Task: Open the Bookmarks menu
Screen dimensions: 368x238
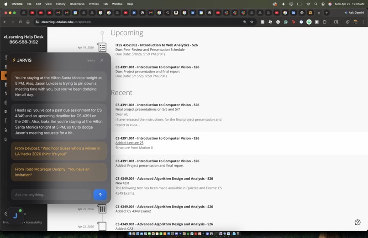Action: [77, 4]
